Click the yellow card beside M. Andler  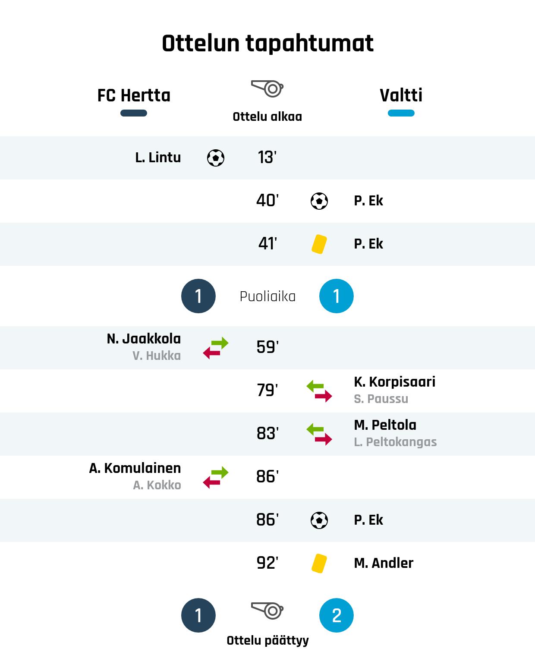319,564
